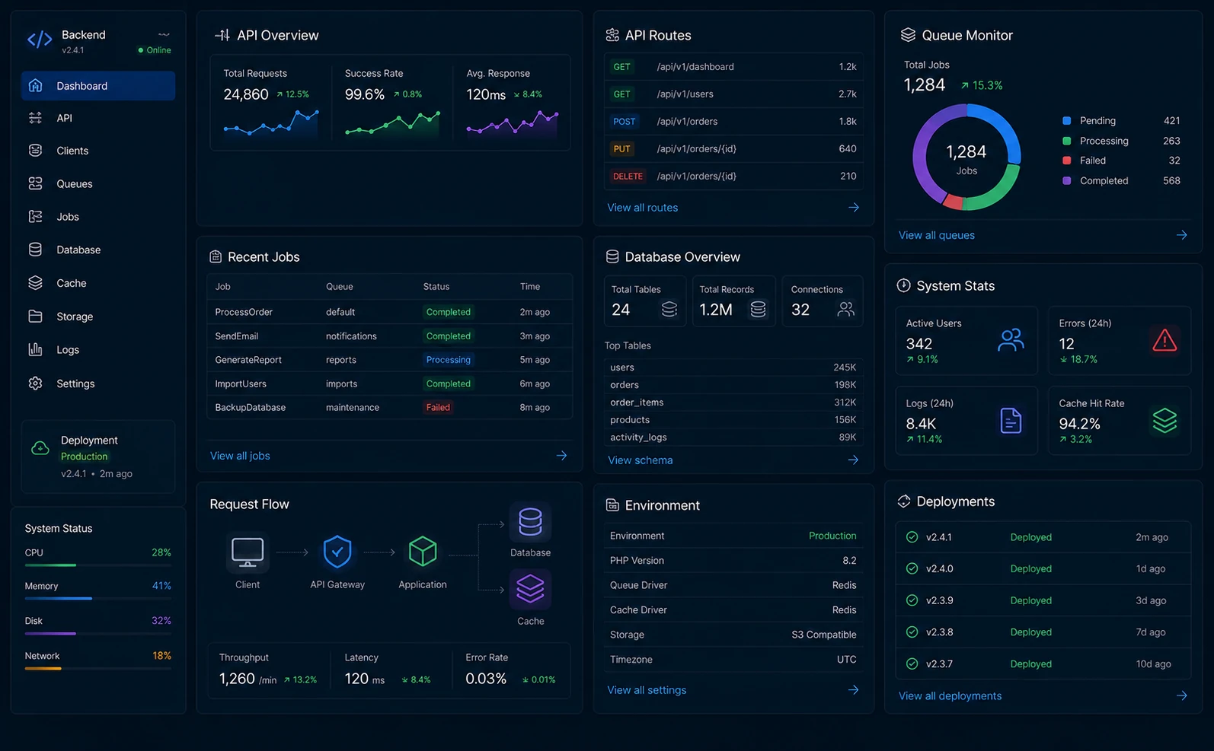Click the Errors warning triangle icon
The image size is (1214, 751).
click(x=1164, y=340)
